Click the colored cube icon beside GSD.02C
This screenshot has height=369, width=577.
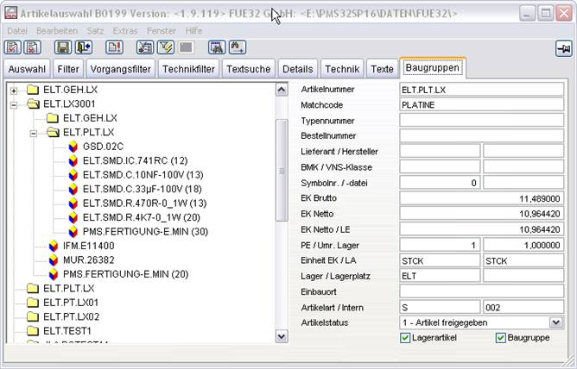73,147
